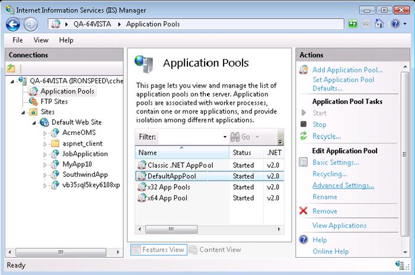The height and width of the screenshot is (275, 415).
Task: Click the Rename action link
Action: (325, 197)
